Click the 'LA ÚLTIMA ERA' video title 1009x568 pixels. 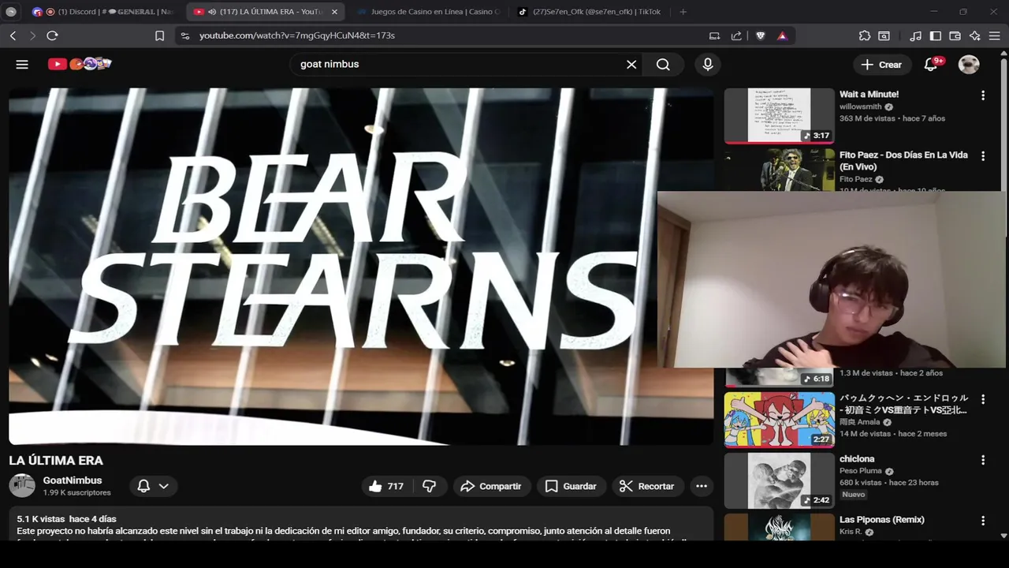pos(56,461)
